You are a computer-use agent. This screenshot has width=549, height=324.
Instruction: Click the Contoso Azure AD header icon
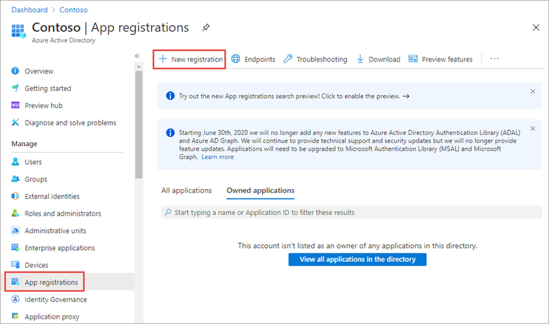(19, 31)
